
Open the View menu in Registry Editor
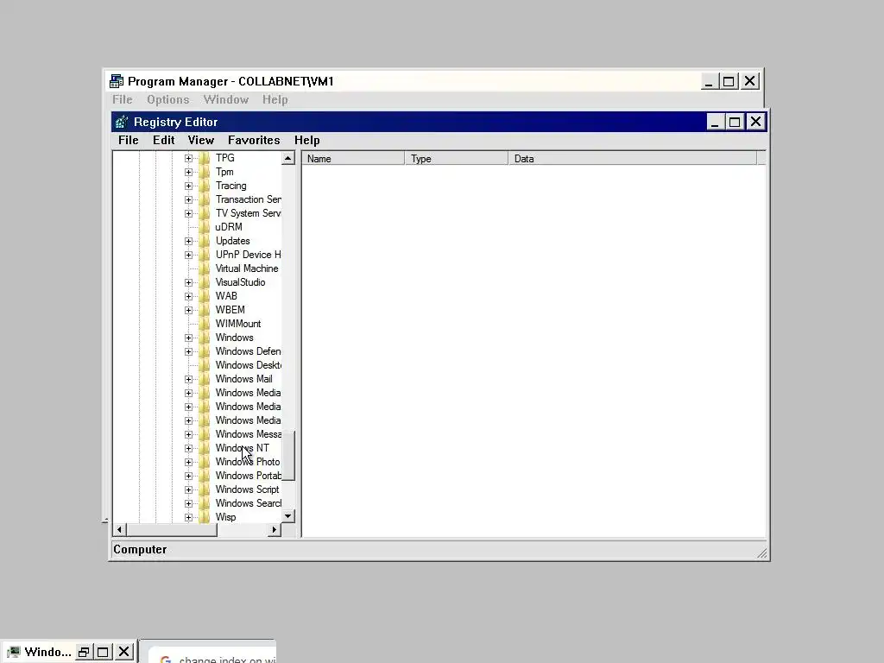point(200,141)
